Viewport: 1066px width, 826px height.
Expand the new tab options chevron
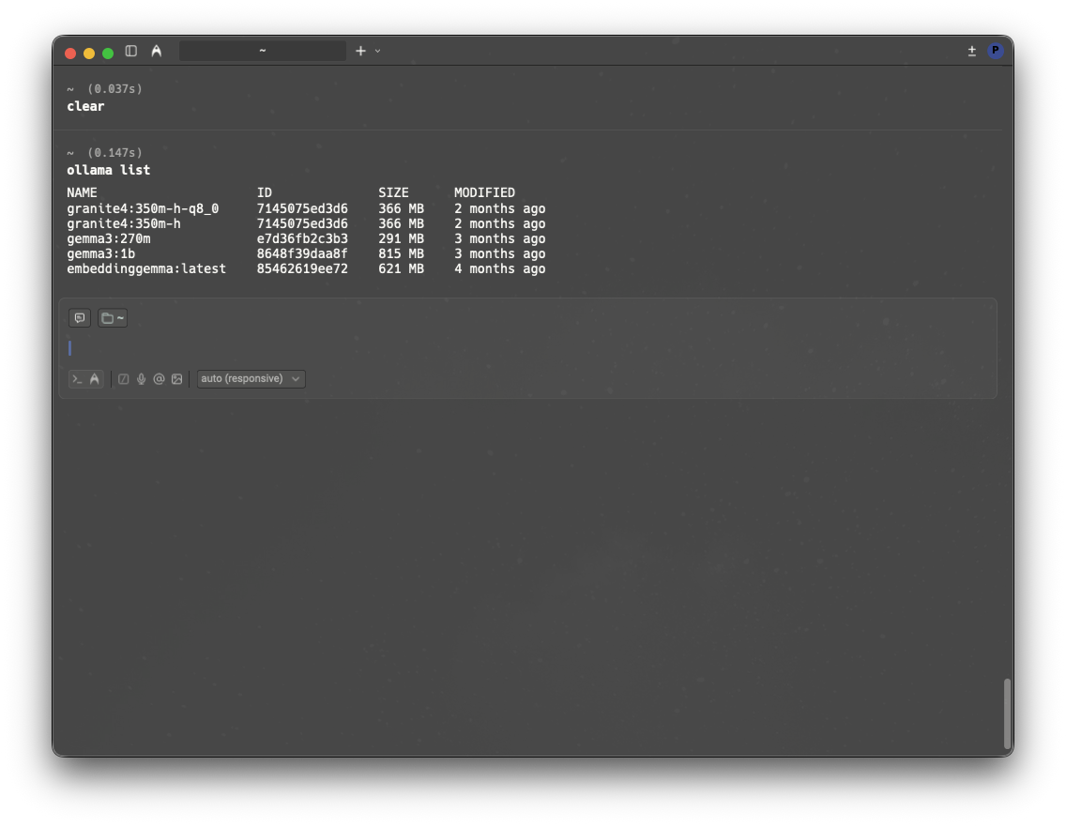point(377,51)
